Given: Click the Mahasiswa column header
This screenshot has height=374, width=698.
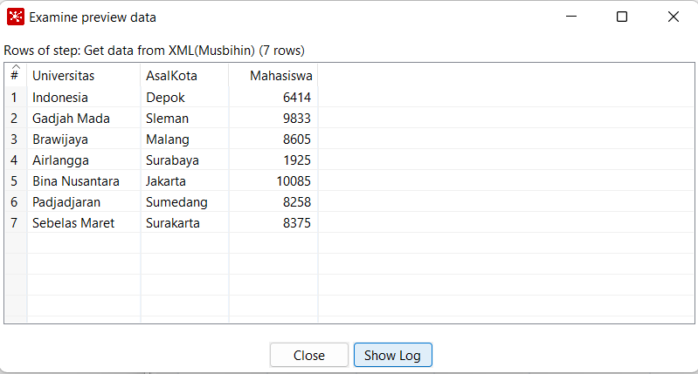Looking at the screenshot, I should (x=273, y=76).
